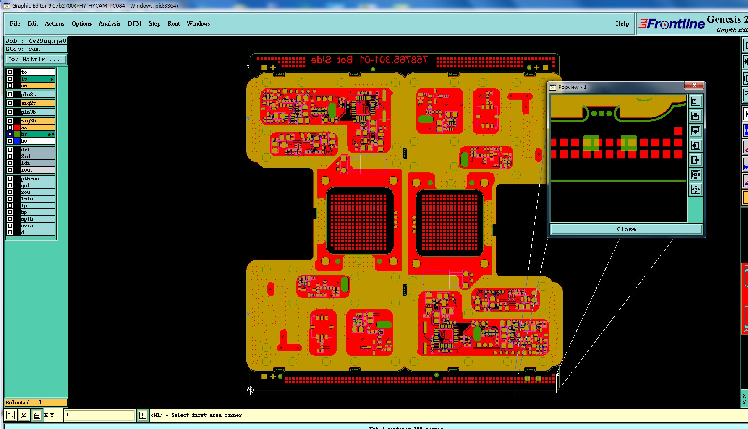Select the 2rd layer row
Screen dimensions: 748x429
[x=38, y=156]
